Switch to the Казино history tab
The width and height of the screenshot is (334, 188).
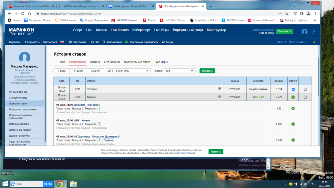click(x=95, y=62)
